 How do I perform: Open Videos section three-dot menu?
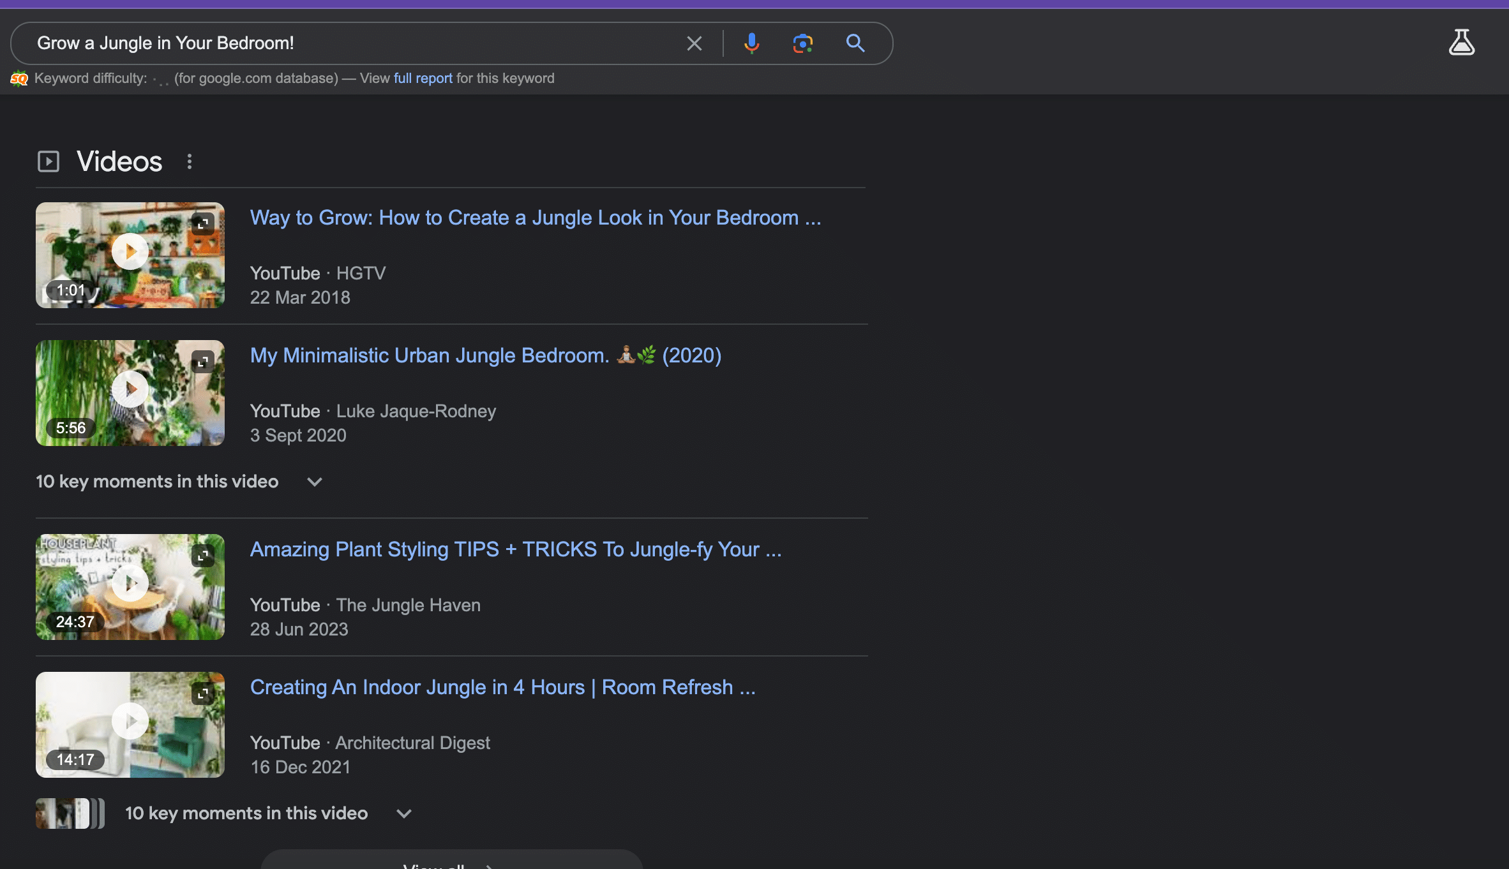(x=189, y=161)
